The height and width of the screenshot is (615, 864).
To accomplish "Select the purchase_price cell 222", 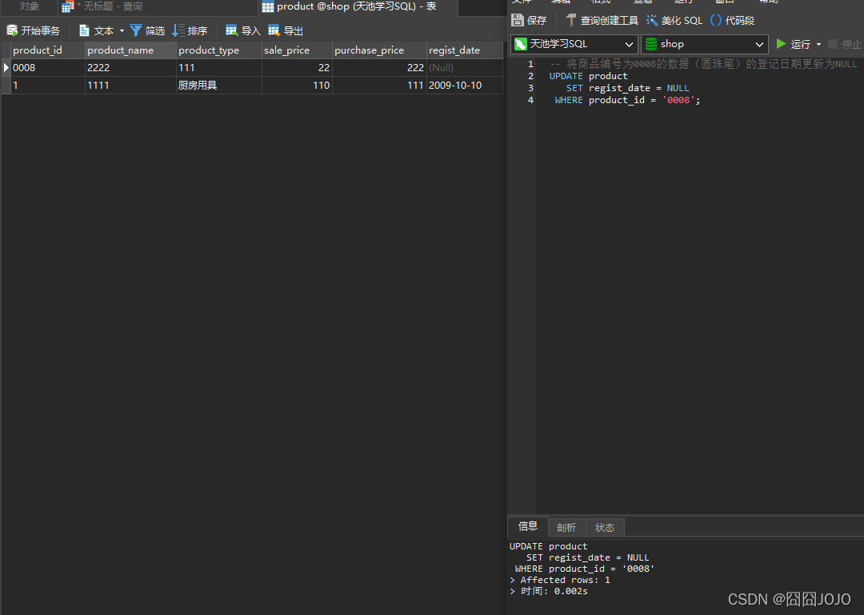I will click(x=380, y=68).
